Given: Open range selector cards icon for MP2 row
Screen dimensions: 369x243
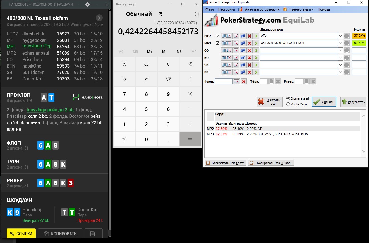Looking at the screenshot, I should click(x=226, y=36).
